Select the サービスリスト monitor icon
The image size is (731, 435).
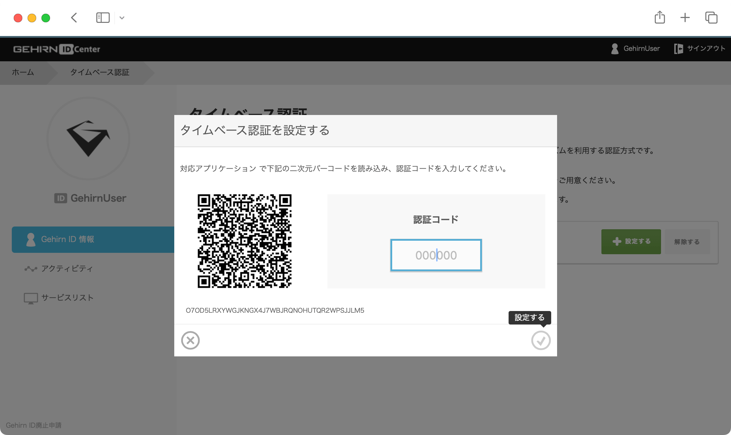tap(31, 297)
